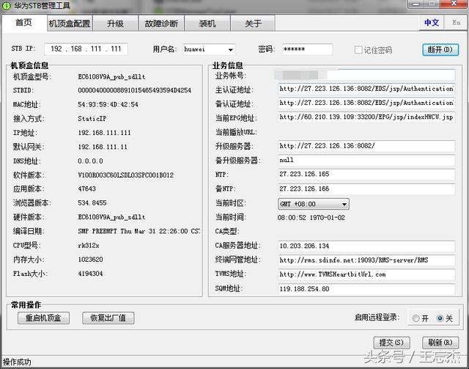
Task: Click DNS地址 value 0.0.0.0
Action: [90, 161]
